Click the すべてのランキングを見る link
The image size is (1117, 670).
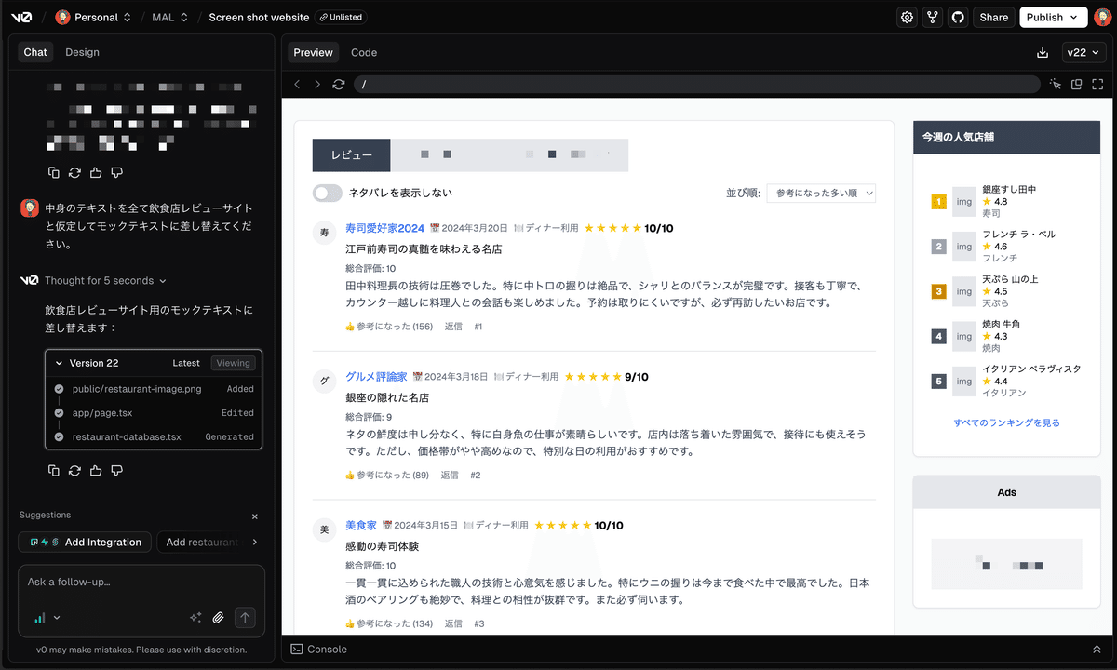1006,422
